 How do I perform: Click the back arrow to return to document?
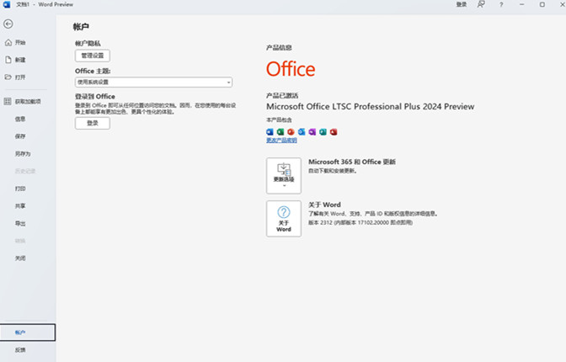coord(8,24)
